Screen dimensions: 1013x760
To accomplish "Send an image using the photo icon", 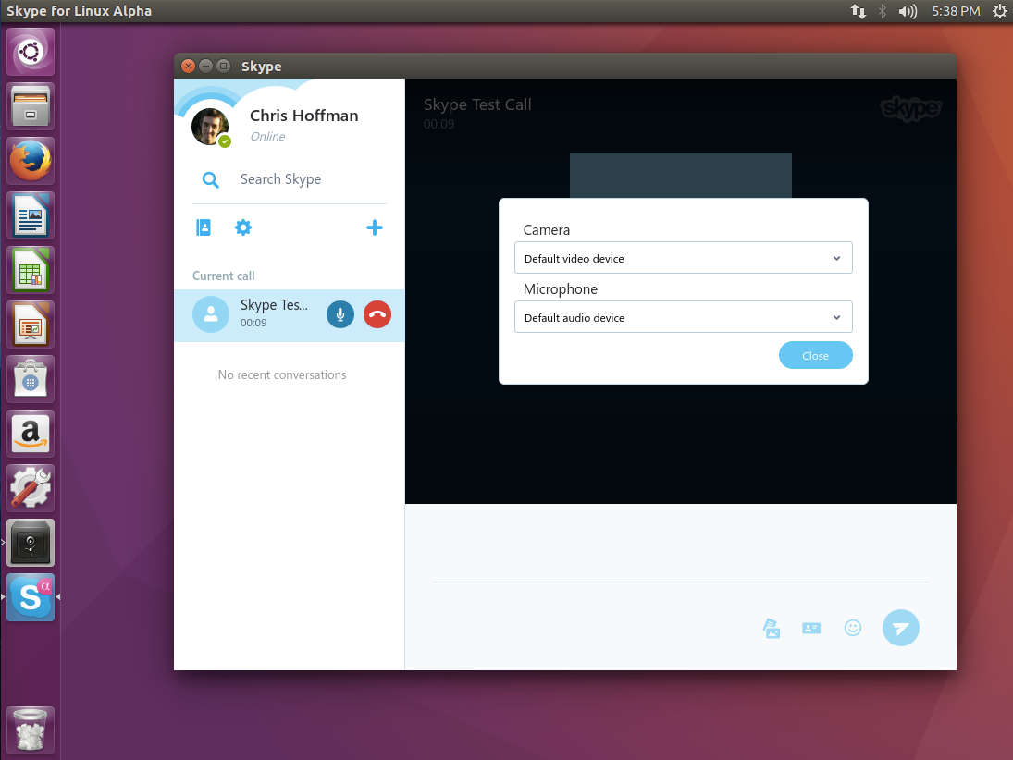I will (x=771, y=628).
